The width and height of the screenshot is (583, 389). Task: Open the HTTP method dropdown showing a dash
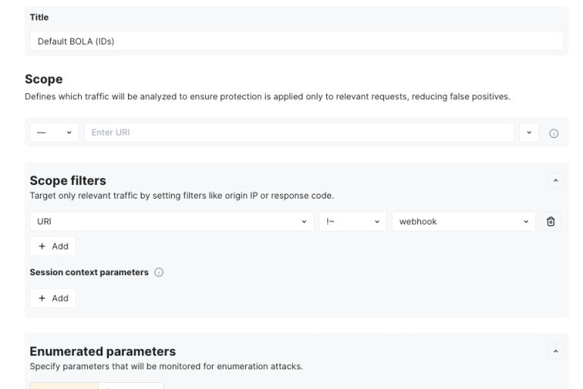click(54, 133)
